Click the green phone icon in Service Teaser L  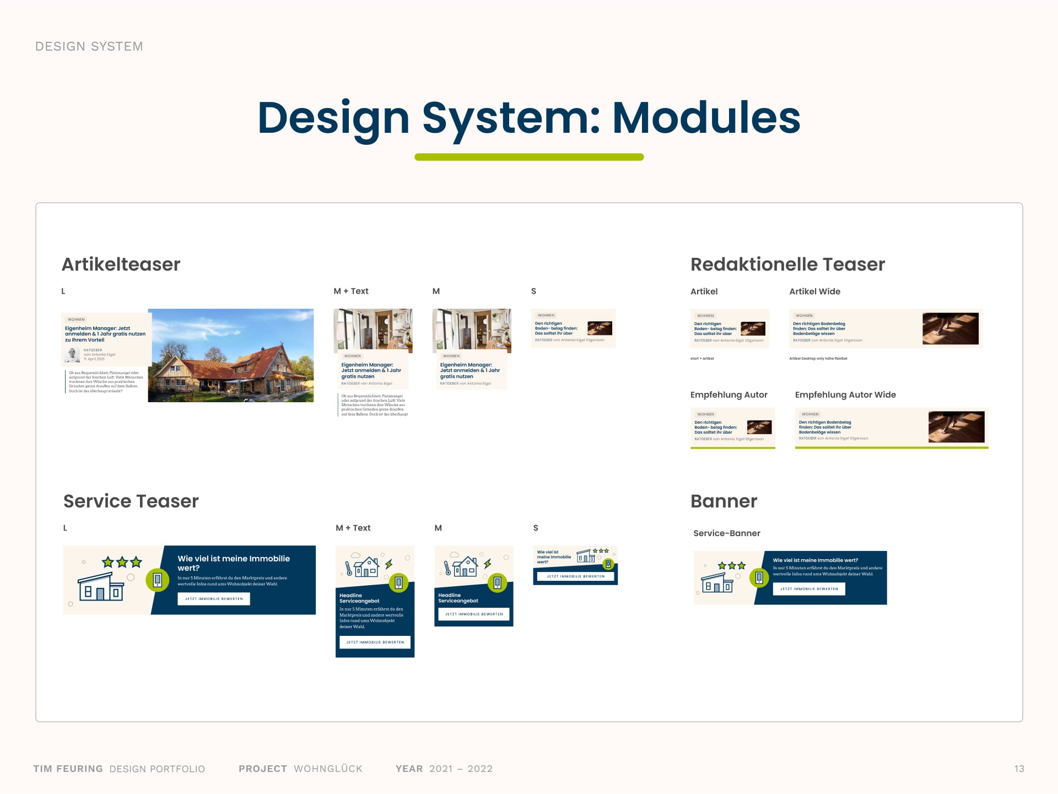157,580
